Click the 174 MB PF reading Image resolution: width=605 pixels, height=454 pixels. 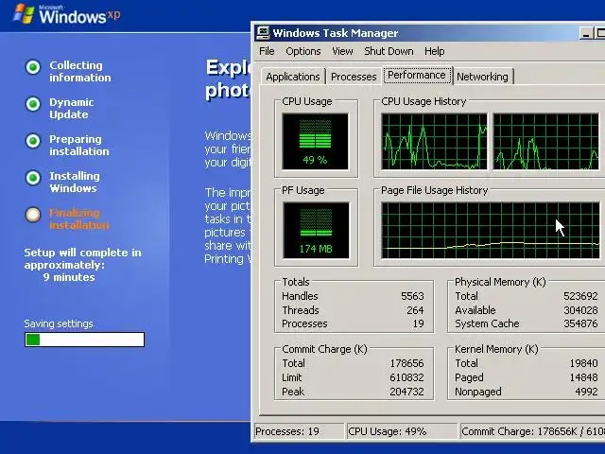tap(316, 249)
